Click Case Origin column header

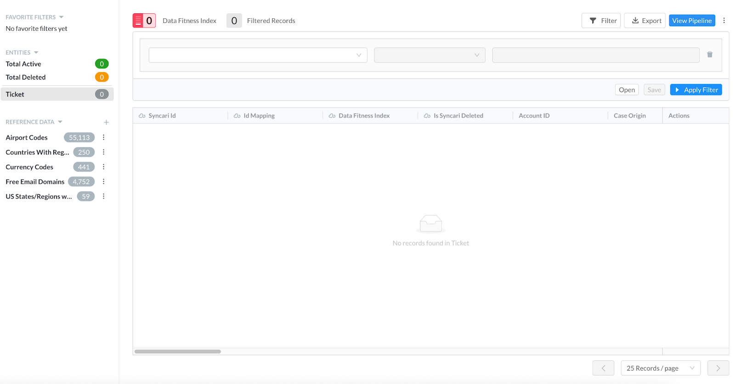pyautogui.click(x=629, y=116)
